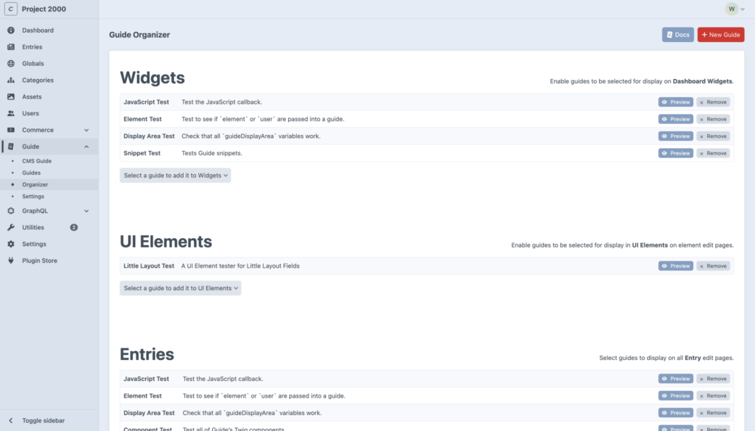Preview the Widgets JavaScript Test guide
Screen dimensions: 755x431
point(676,102)
